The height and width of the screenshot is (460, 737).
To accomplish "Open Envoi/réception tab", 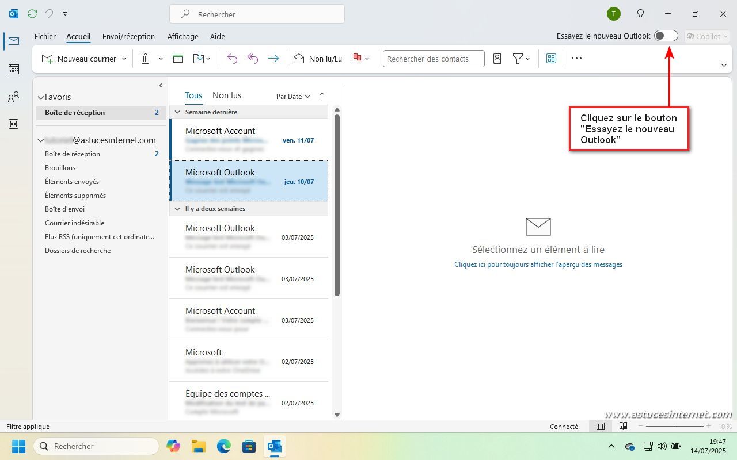I will 128,36.
